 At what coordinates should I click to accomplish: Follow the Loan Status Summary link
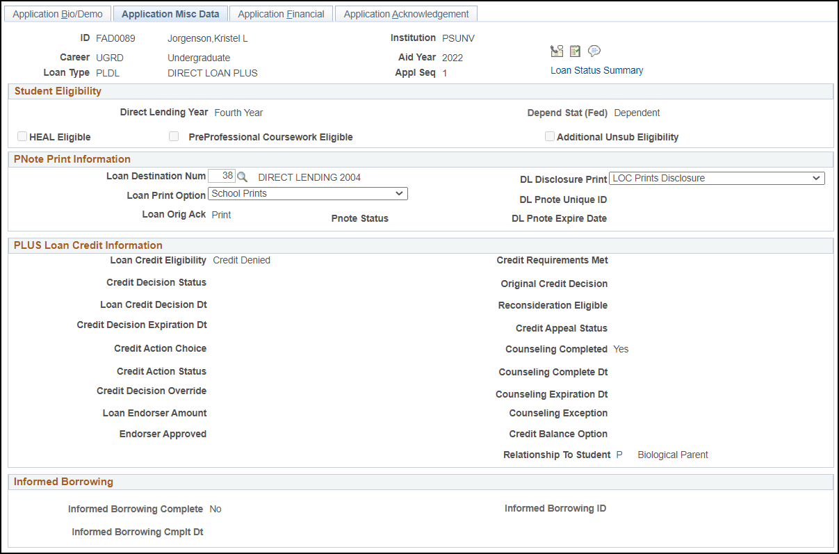pos(596,70)
